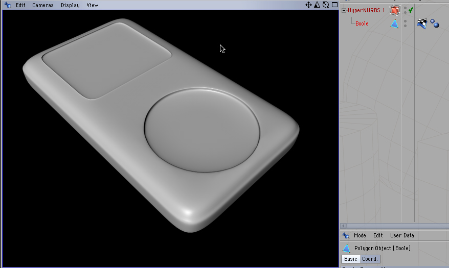This screenshot has height=268, width=449.
Task: Click the rotate camera icon
Action: (326, 5)
